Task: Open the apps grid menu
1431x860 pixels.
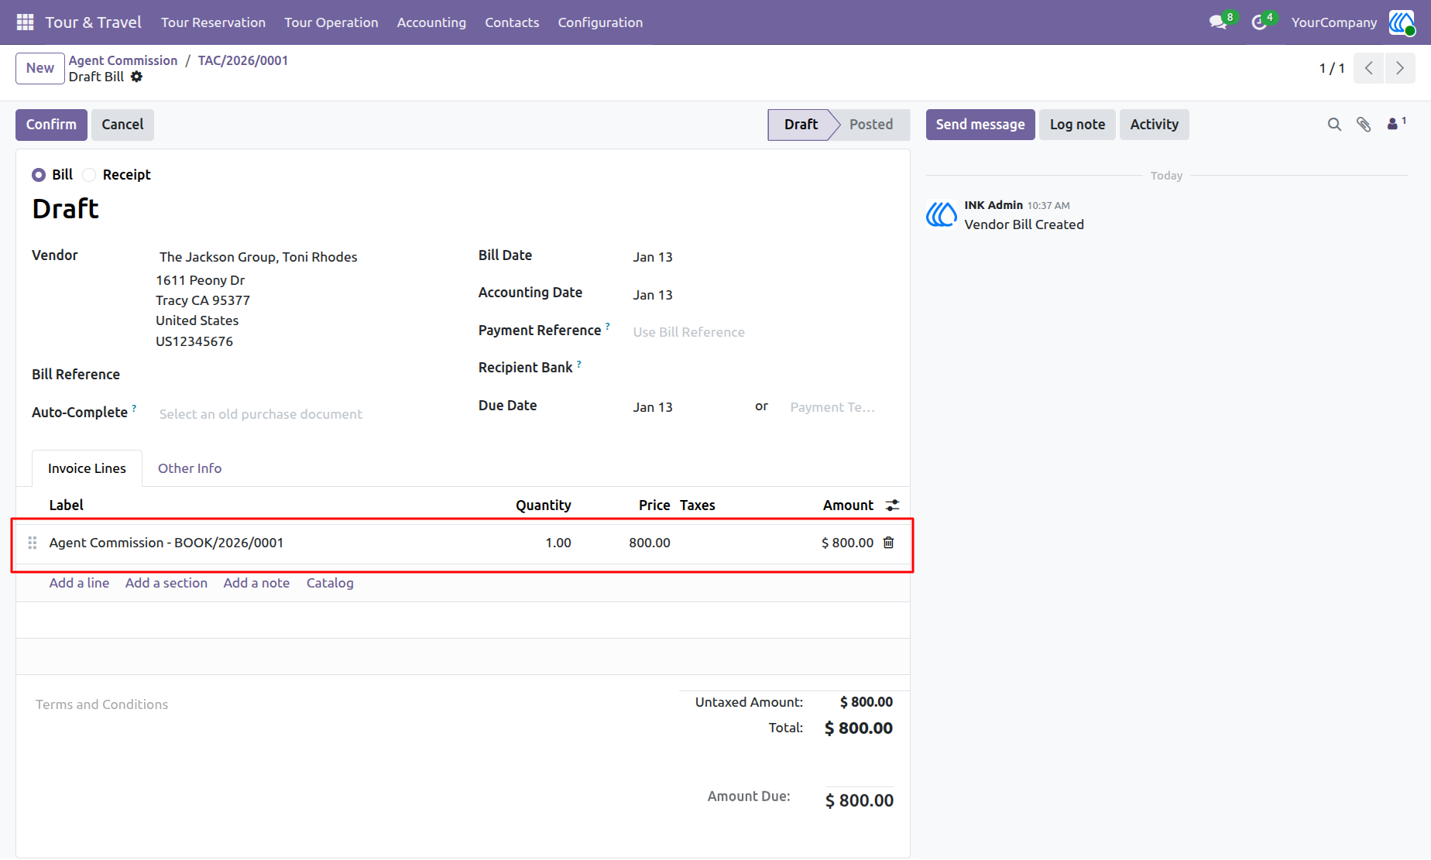Action: 25,22
